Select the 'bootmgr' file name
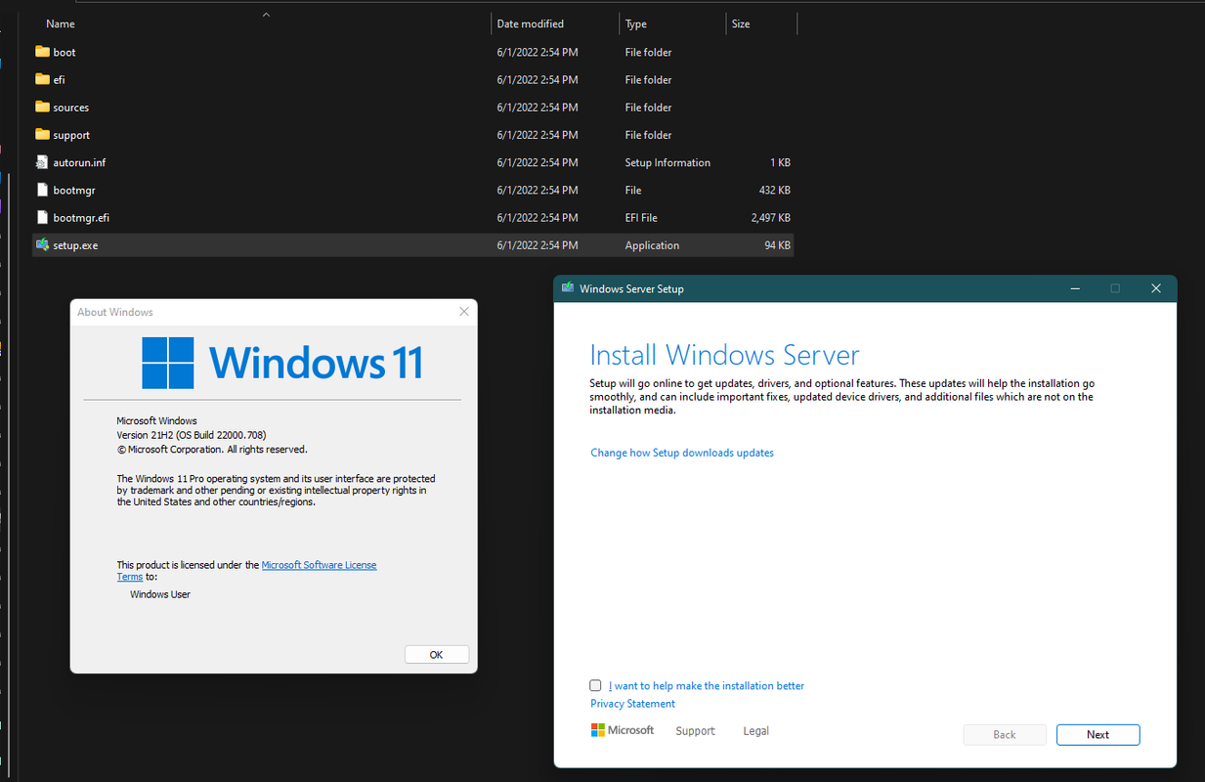Image resolution: width=1205 pixels, height=782 pixels. [74, 190]
